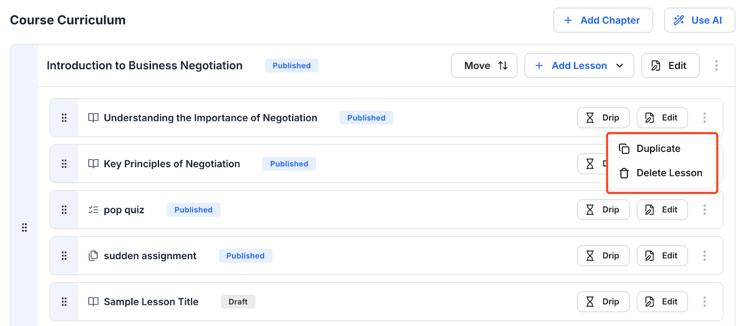The image size is (743, 326).
Task: Click book icon beside Understanding the Importance
Action: click(93, 118)
